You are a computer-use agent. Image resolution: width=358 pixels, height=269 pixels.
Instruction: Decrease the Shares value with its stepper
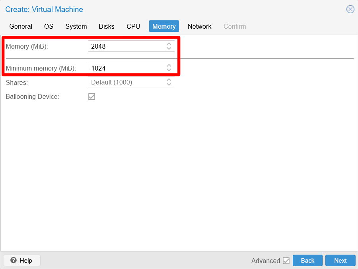pos(169,84)
